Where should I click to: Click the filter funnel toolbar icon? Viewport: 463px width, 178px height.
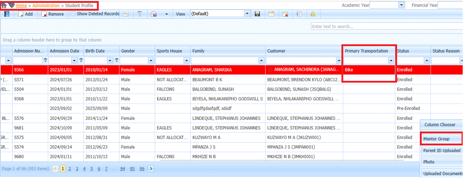point(140,14)
